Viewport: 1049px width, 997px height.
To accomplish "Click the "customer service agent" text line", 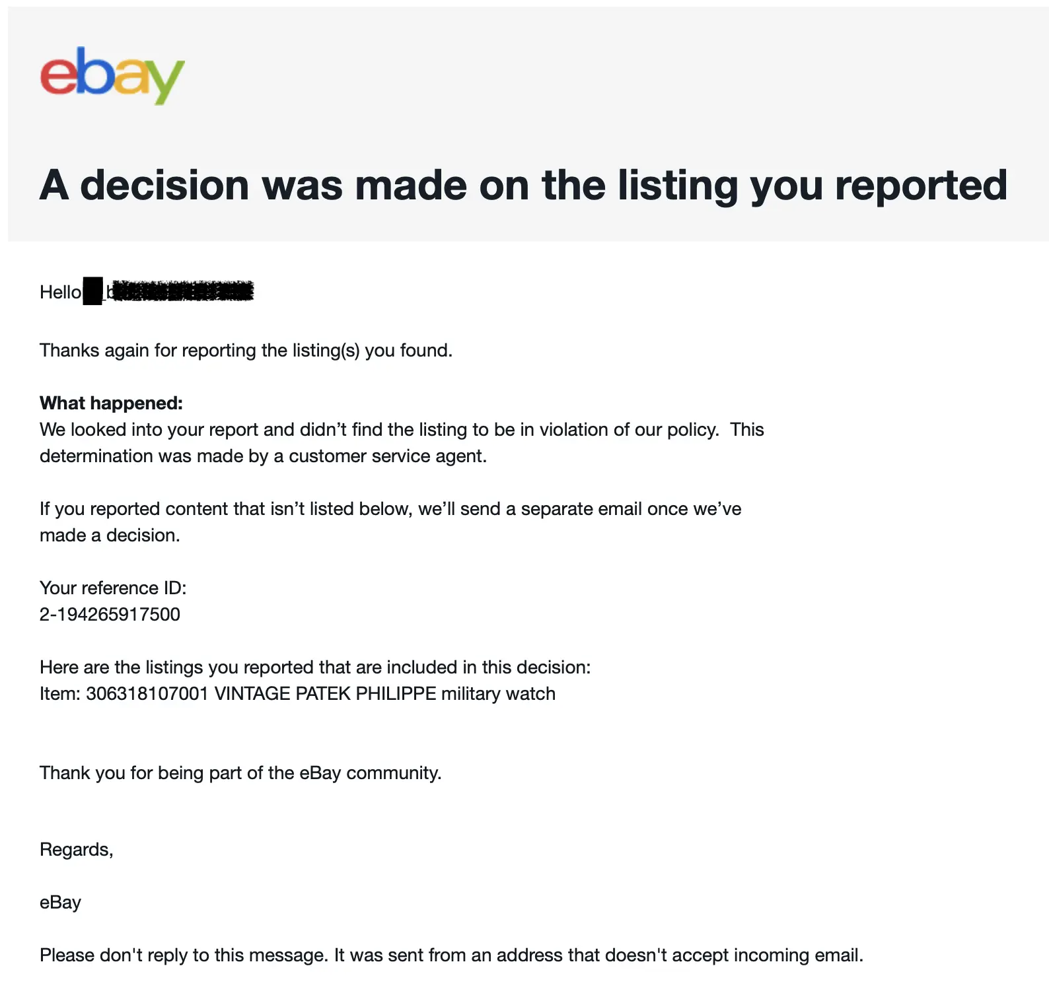I will (x=263, y=456).
